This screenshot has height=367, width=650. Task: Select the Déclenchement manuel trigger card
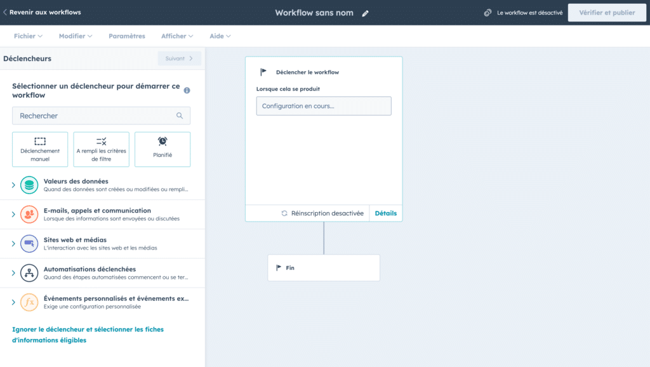pos(40,149)
